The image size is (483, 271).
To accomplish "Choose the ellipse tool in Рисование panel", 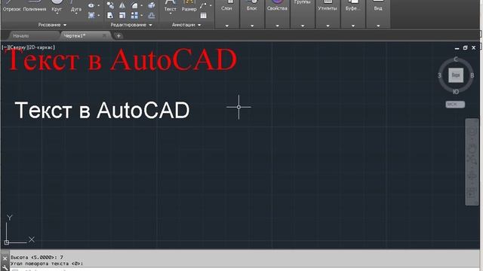I will tap(91, 5).
